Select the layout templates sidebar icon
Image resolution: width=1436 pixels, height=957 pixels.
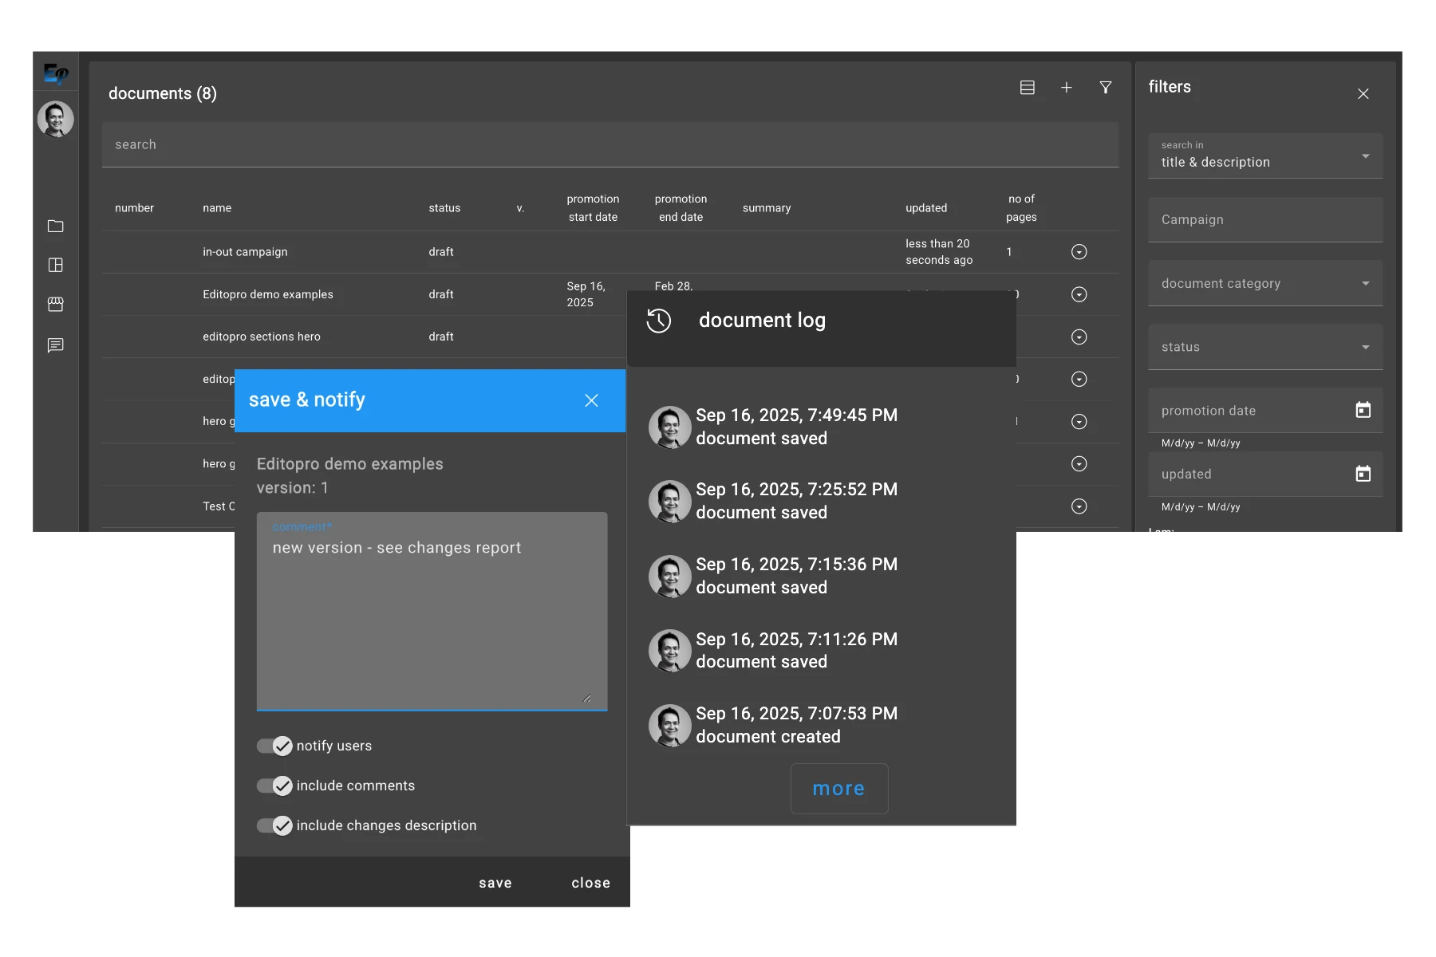coord(55,266)
